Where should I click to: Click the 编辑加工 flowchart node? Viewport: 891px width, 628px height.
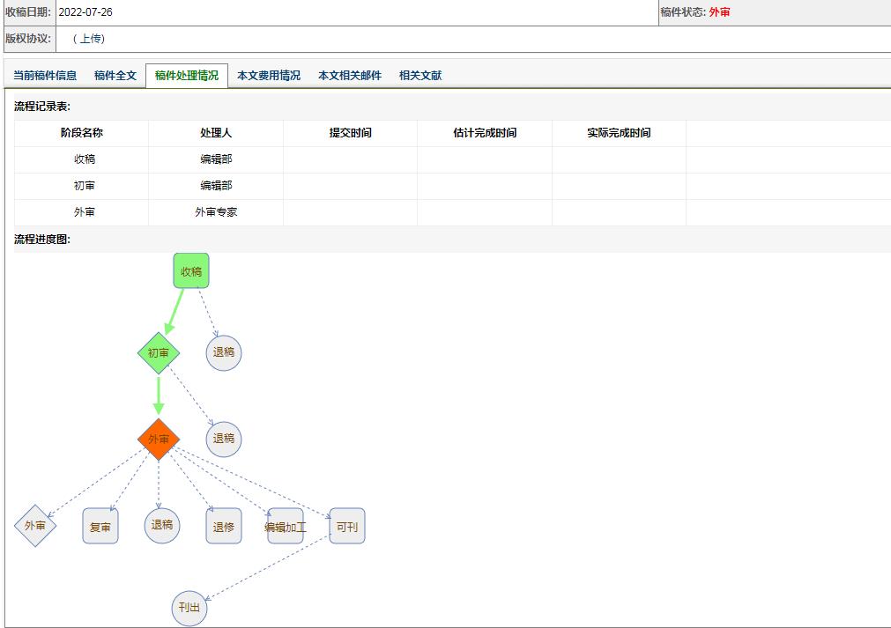pyautogui.click(x=286, y=527)
